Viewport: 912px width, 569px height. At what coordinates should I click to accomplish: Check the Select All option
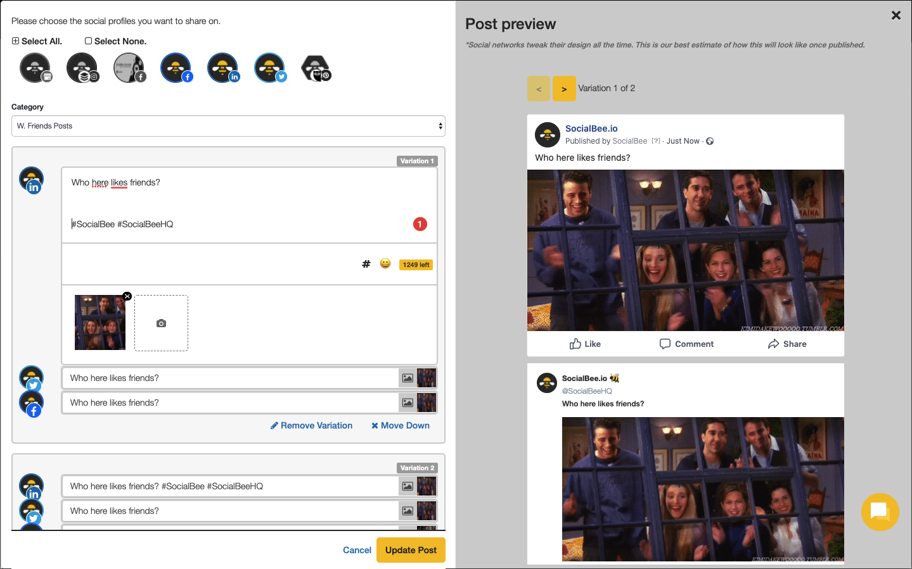point(16,41)
